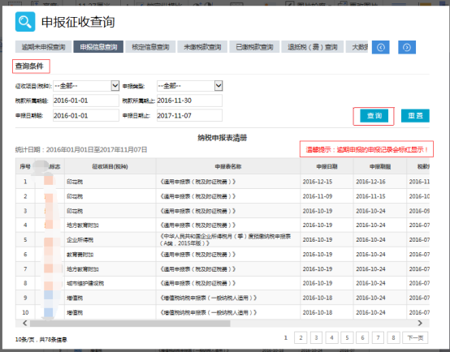This screenshot has height=352, width=450.
Task: Click the 申报日期起 date field
Action: [86, 115]
